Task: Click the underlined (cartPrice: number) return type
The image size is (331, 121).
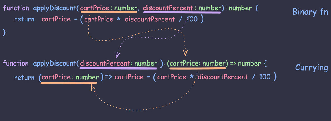Action: tap(197, 64)
